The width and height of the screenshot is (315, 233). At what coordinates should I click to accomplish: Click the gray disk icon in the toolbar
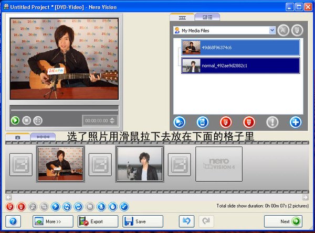[x=90, y=206]
